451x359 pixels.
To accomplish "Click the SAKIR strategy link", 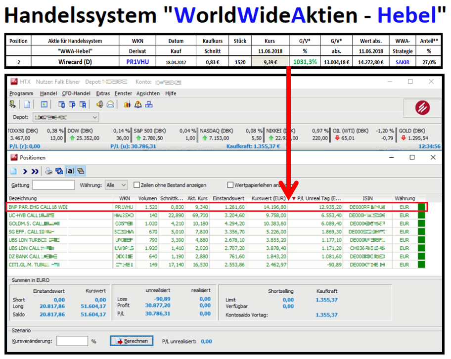I will click(403, 62).
